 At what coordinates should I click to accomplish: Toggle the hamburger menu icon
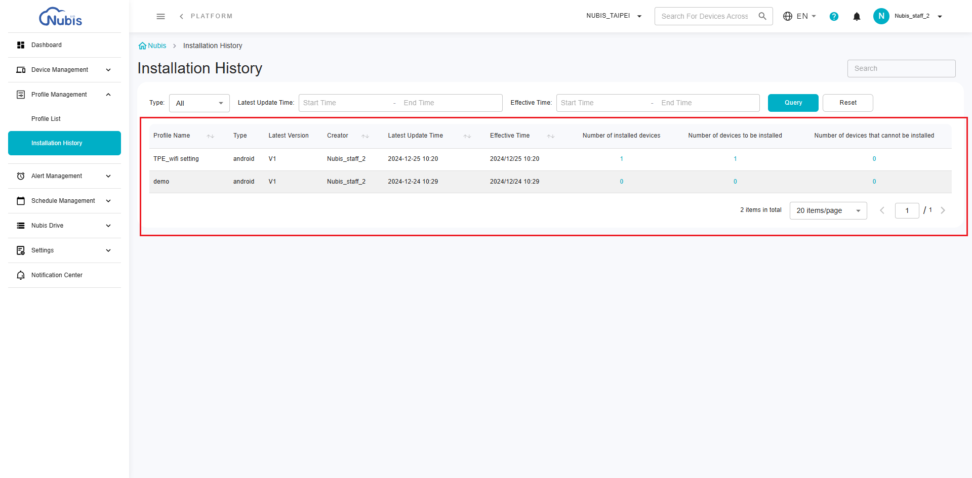[x=160, y=16]
